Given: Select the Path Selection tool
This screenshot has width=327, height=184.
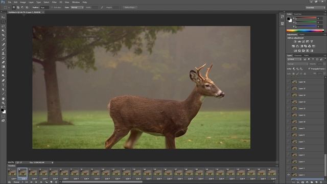Looking at the screenshot, I should [3, 89].
